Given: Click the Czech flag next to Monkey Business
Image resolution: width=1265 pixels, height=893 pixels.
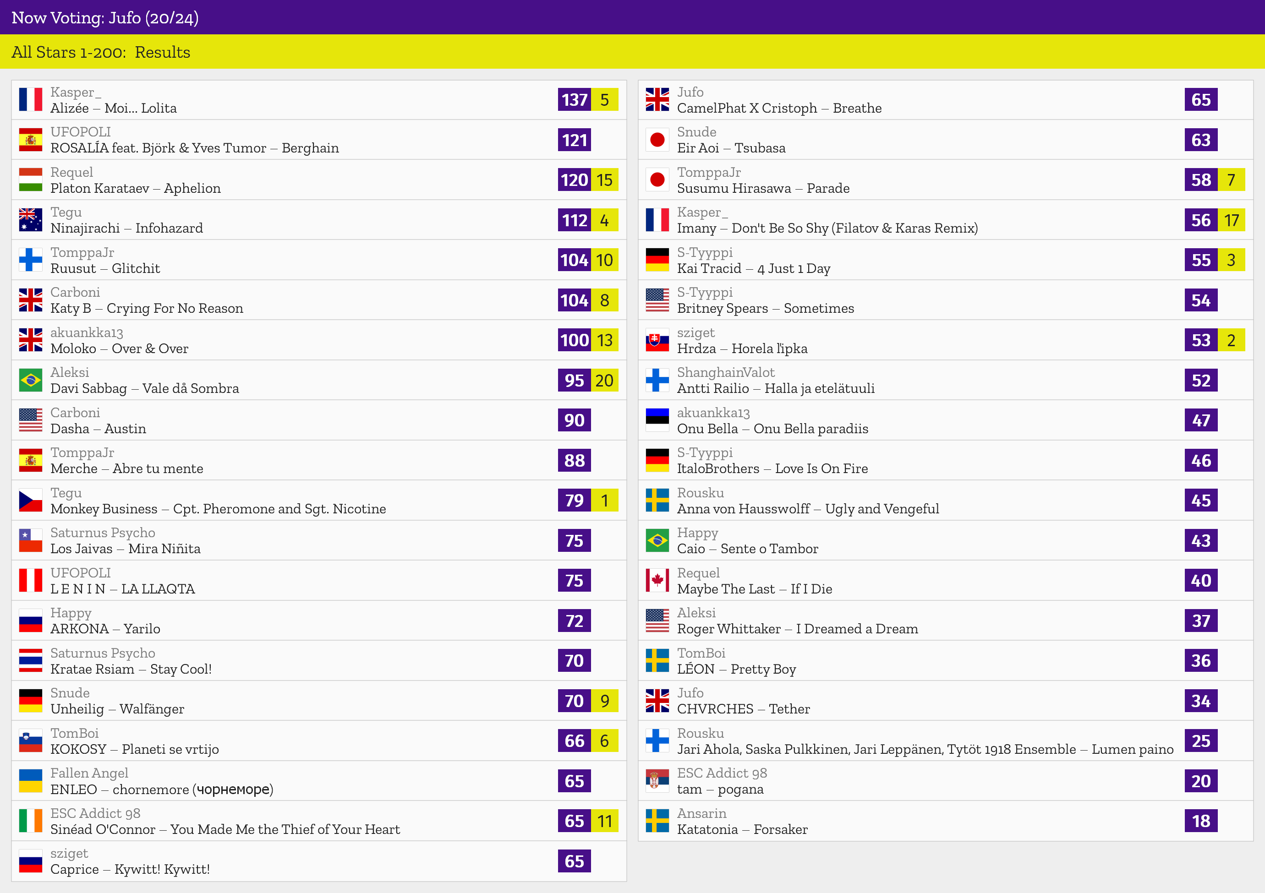Looking at the screenshot, I should (x=30, y=501).
